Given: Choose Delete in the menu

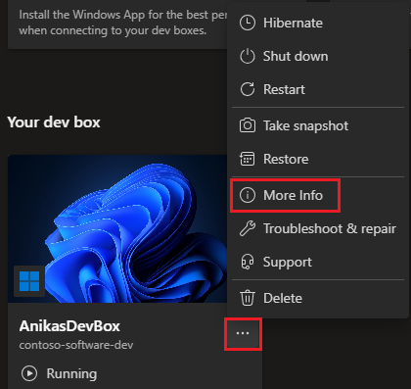Looking at the screenshot, I should [318, 298].
